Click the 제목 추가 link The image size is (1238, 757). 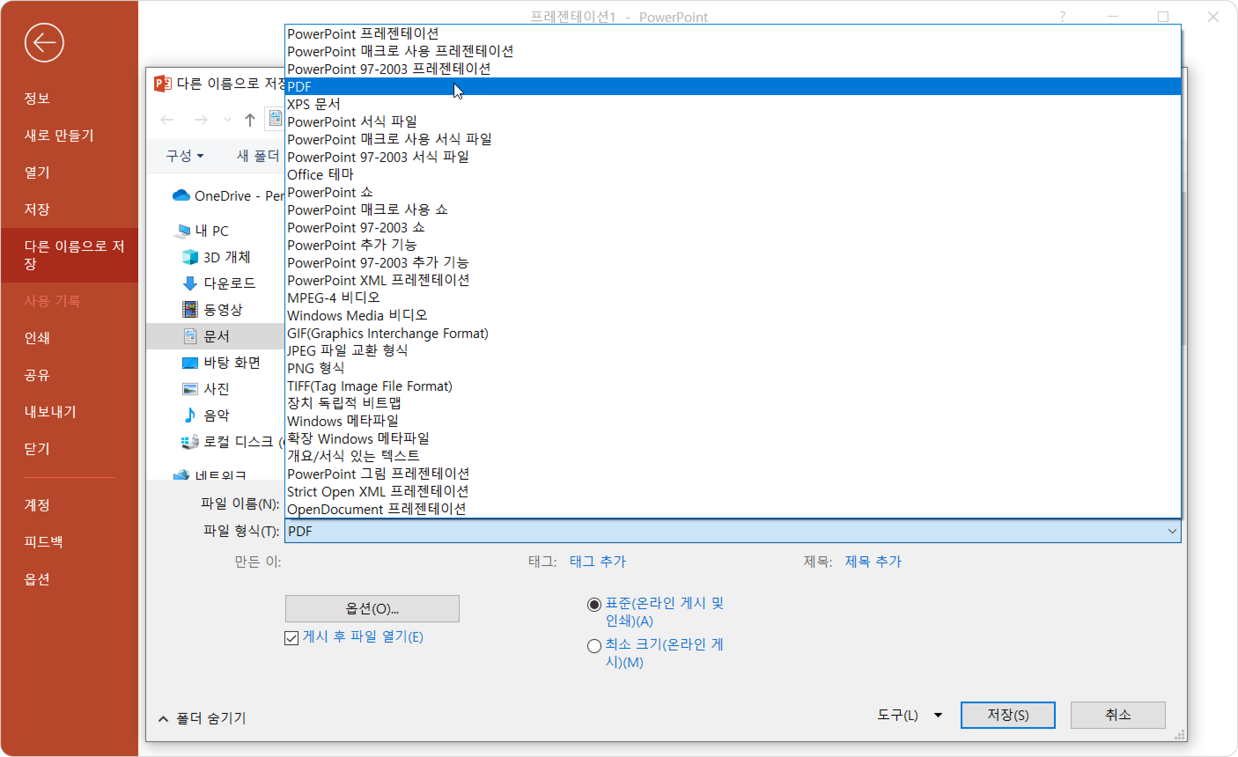[873, 561]
